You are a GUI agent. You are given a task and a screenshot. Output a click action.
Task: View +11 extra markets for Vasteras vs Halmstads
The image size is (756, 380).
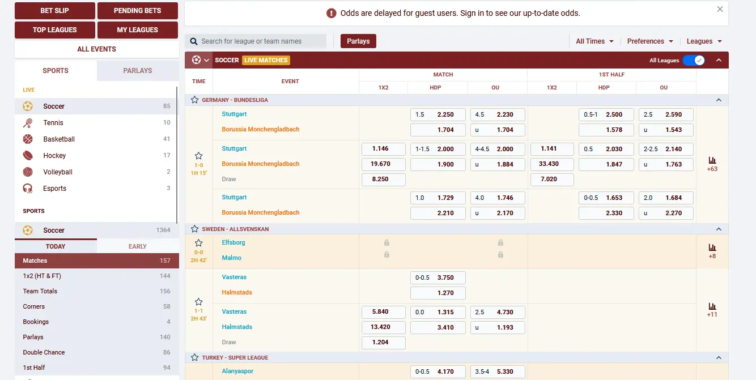click(x=712, y=310)
